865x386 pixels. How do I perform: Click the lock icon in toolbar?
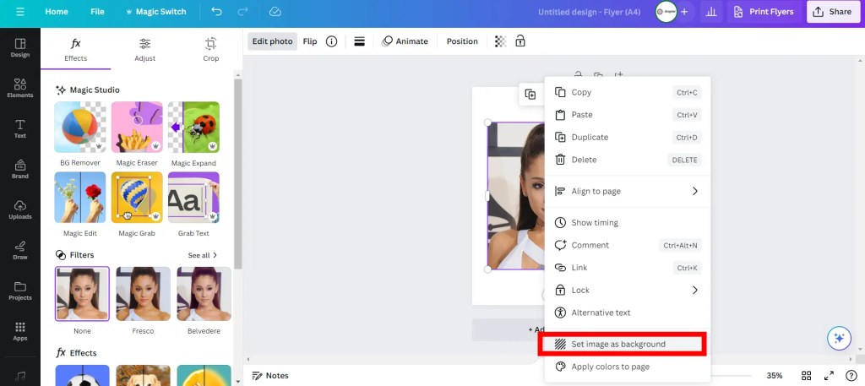(x=520, y=41)
